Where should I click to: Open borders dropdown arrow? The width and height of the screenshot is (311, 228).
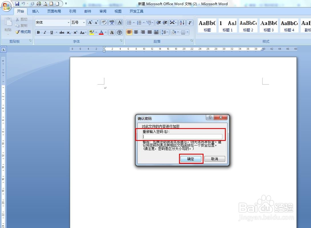click(188, 32)
